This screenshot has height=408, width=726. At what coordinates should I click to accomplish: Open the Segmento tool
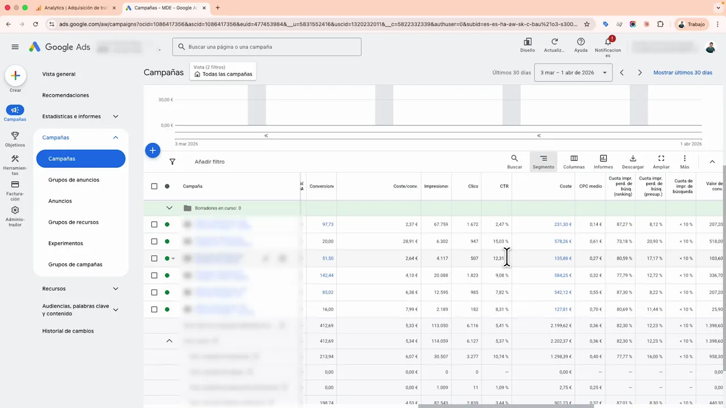coord(543,162)
